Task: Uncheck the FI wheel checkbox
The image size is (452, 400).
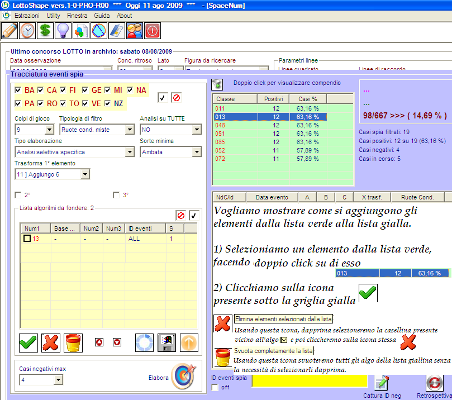Action: tap(63, 90)
